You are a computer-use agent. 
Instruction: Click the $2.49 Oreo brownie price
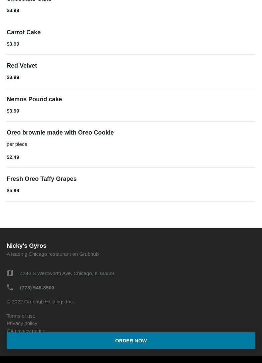13,157
